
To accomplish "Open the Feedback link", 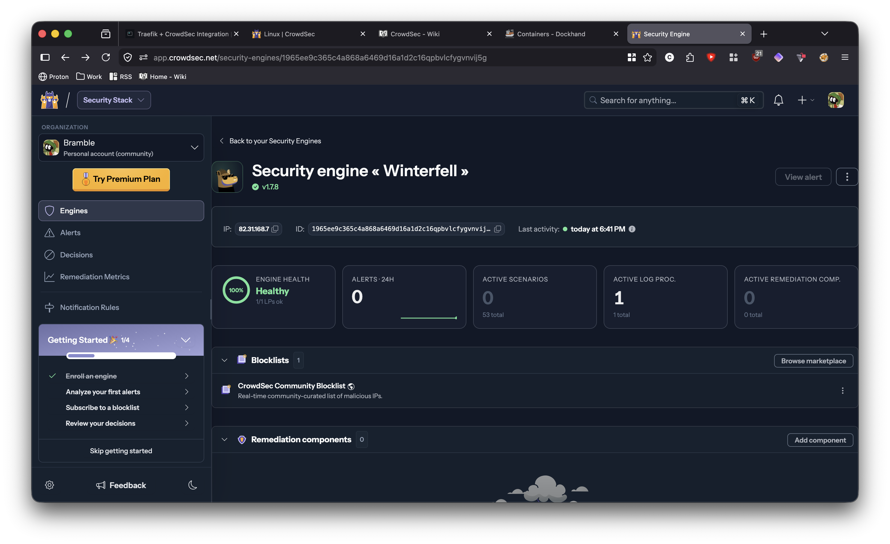I will click(121, 485).
